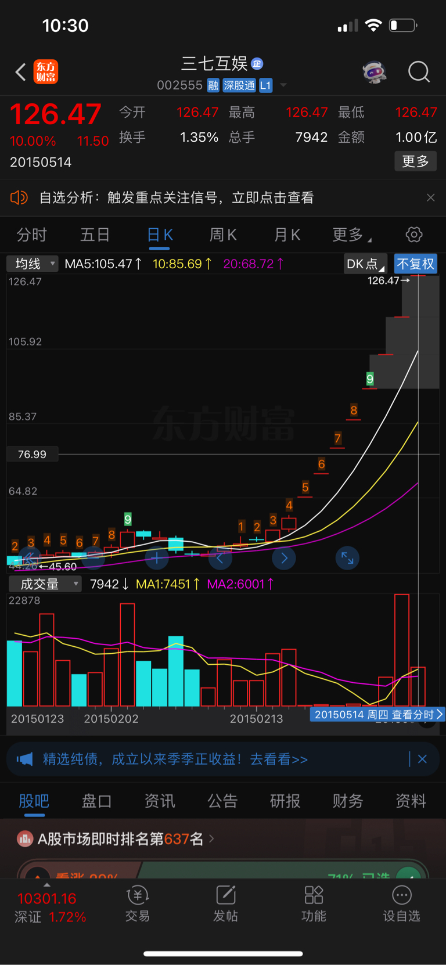Tap 20150514 周四 查看分时 label
The image size is (446, 965).
[378, 715]
